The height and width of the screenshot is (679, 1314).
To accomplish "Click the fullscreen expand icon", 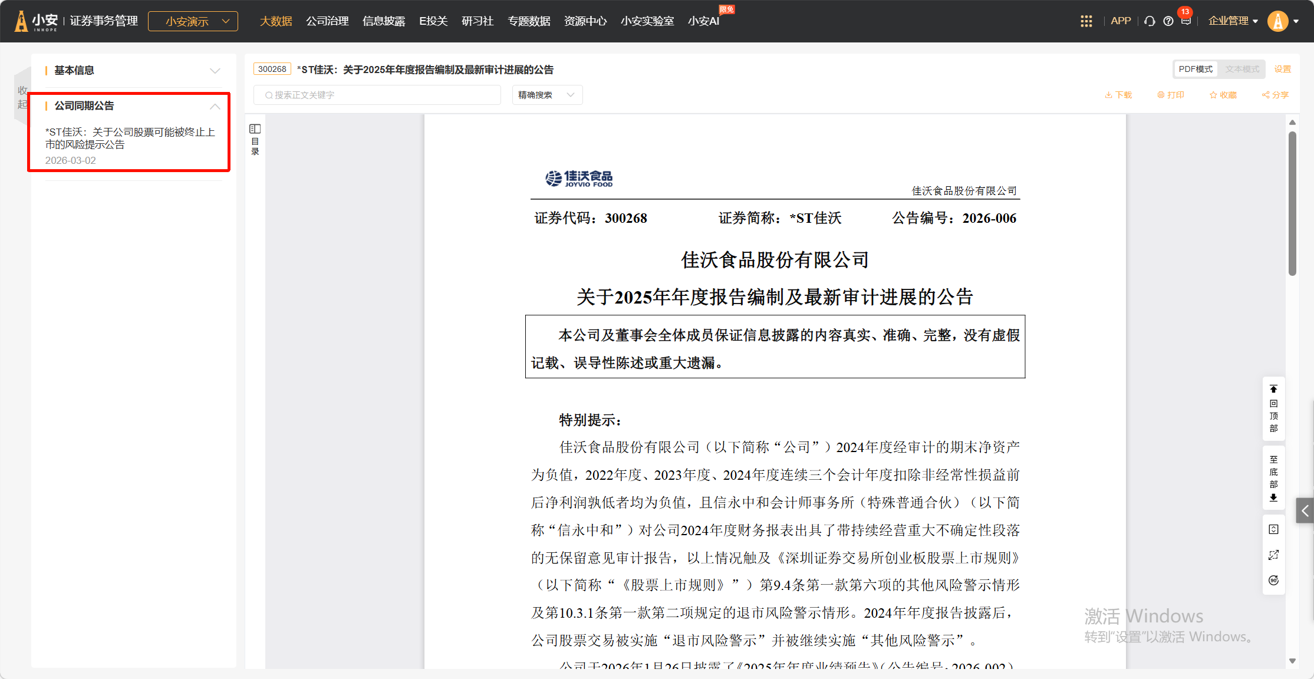I will click(x=1273, y=555).
